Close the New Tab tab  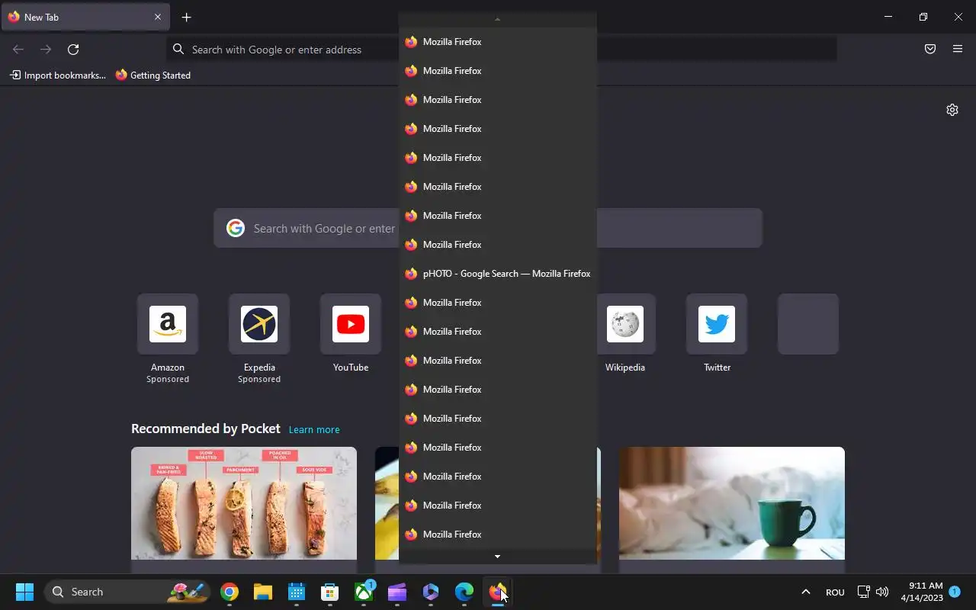click(x=158, y=17)
